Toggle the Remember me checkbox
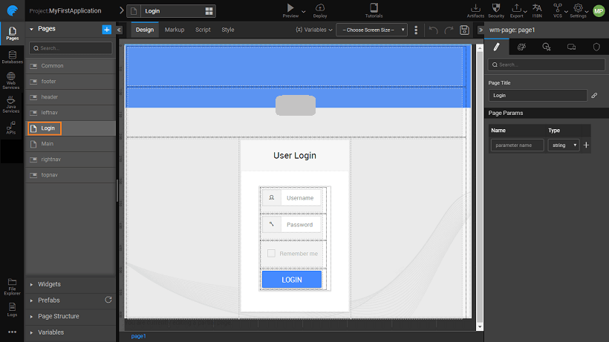This screenshot has height=342, width=609. [271, 254]
